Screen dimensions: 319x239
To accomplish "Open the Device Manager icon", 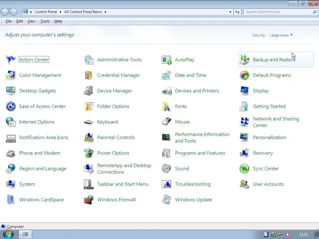I will point(89,91).
